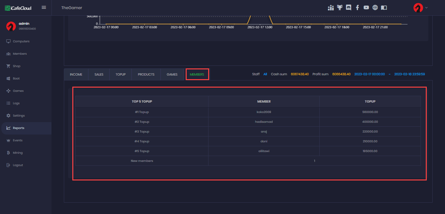Toggle the hamburger sidebar menu icon
Viewport: 445px width, 214px height.
tap(44, 7)
